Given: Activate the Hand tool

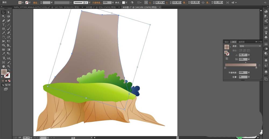Looking at the screenshot, I should click(3, 66).
